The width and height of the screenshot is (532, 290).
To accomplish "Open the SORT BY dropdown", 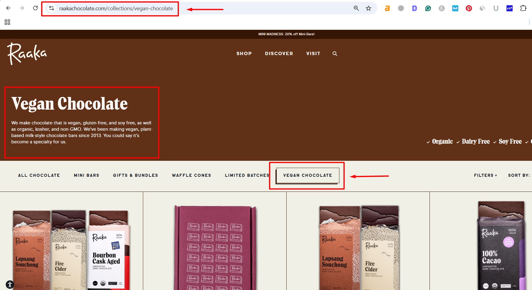I will pyautogui.click(x=519, y=175).
